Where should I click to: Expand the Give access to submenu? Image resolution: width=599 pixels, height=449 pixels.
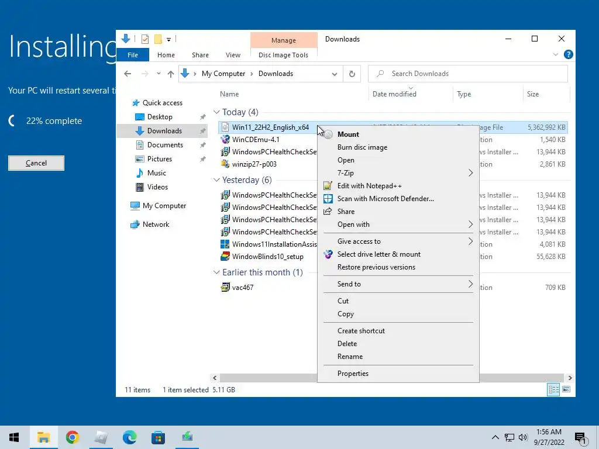pos(471,241)
